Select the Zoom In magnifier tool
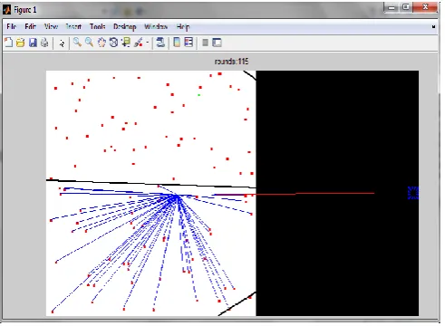This screenshot has width=445, height=326. [77, 43]
